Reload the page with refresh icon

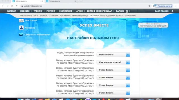12,6
